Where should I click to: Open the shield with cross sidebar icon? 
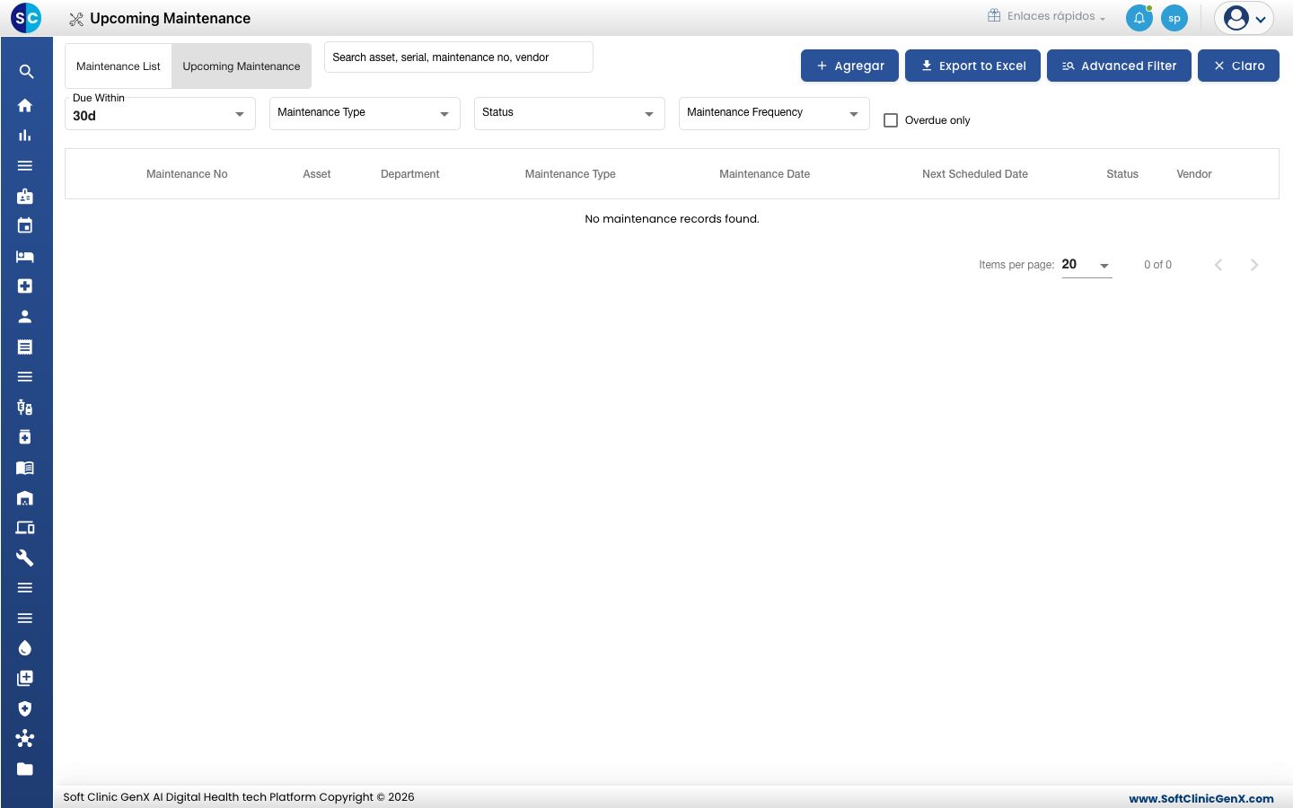25,709
